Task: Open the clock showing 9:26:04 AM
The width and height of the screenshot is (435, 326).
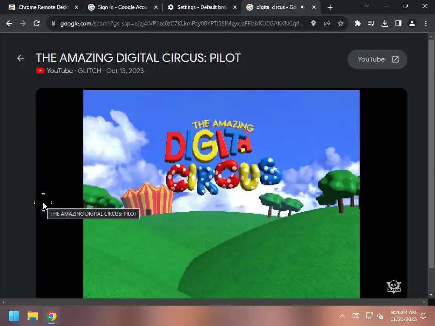Action: tap(404, 316)
